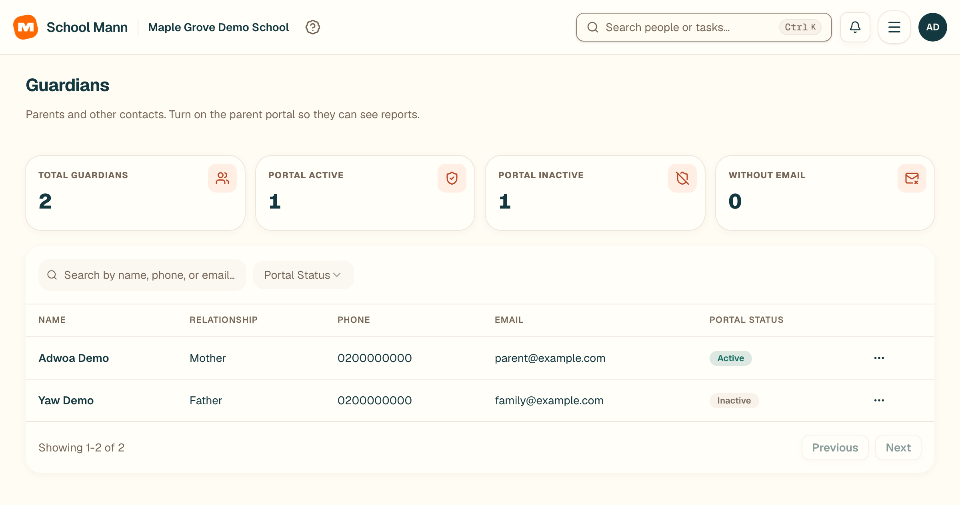Click the Guardians page heading
Image resolution: width=960 pixels, height=505 pixels.
pos(67,85)
